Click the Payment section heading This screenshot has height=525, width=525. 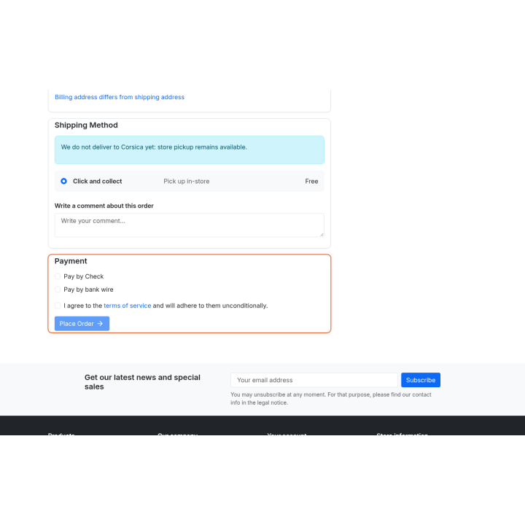pyautogui.click(x=71, y=261)
